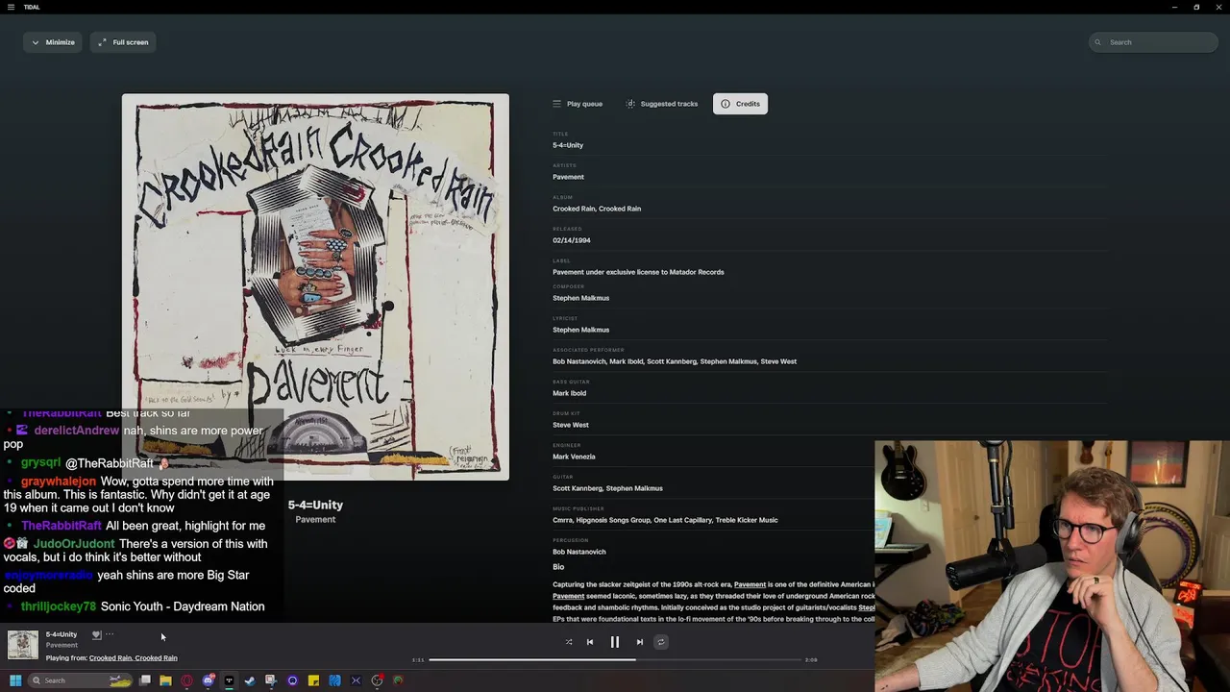Image resolution: width=1230 pixels, height=692 pixels.
Task: Click the search magnifier icon
Action: 1097,42
